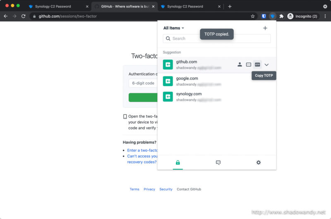Add a new item with the plus icon
Image resolution: width=331 pixels, height=219 pixels.
pyautogui.click(x=265, y=28)
